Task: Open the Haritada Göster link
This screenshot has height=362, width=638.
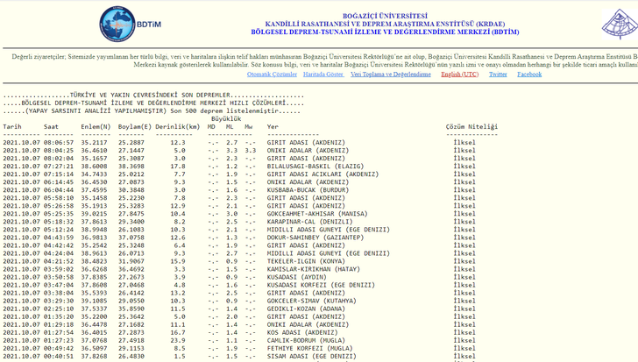Action: tap(323, 75)
